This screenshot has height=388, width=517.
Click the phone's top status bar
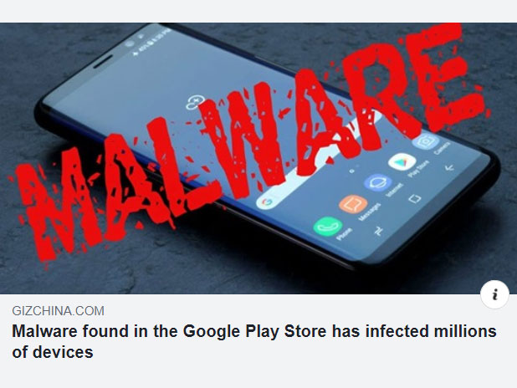point(150,41)
